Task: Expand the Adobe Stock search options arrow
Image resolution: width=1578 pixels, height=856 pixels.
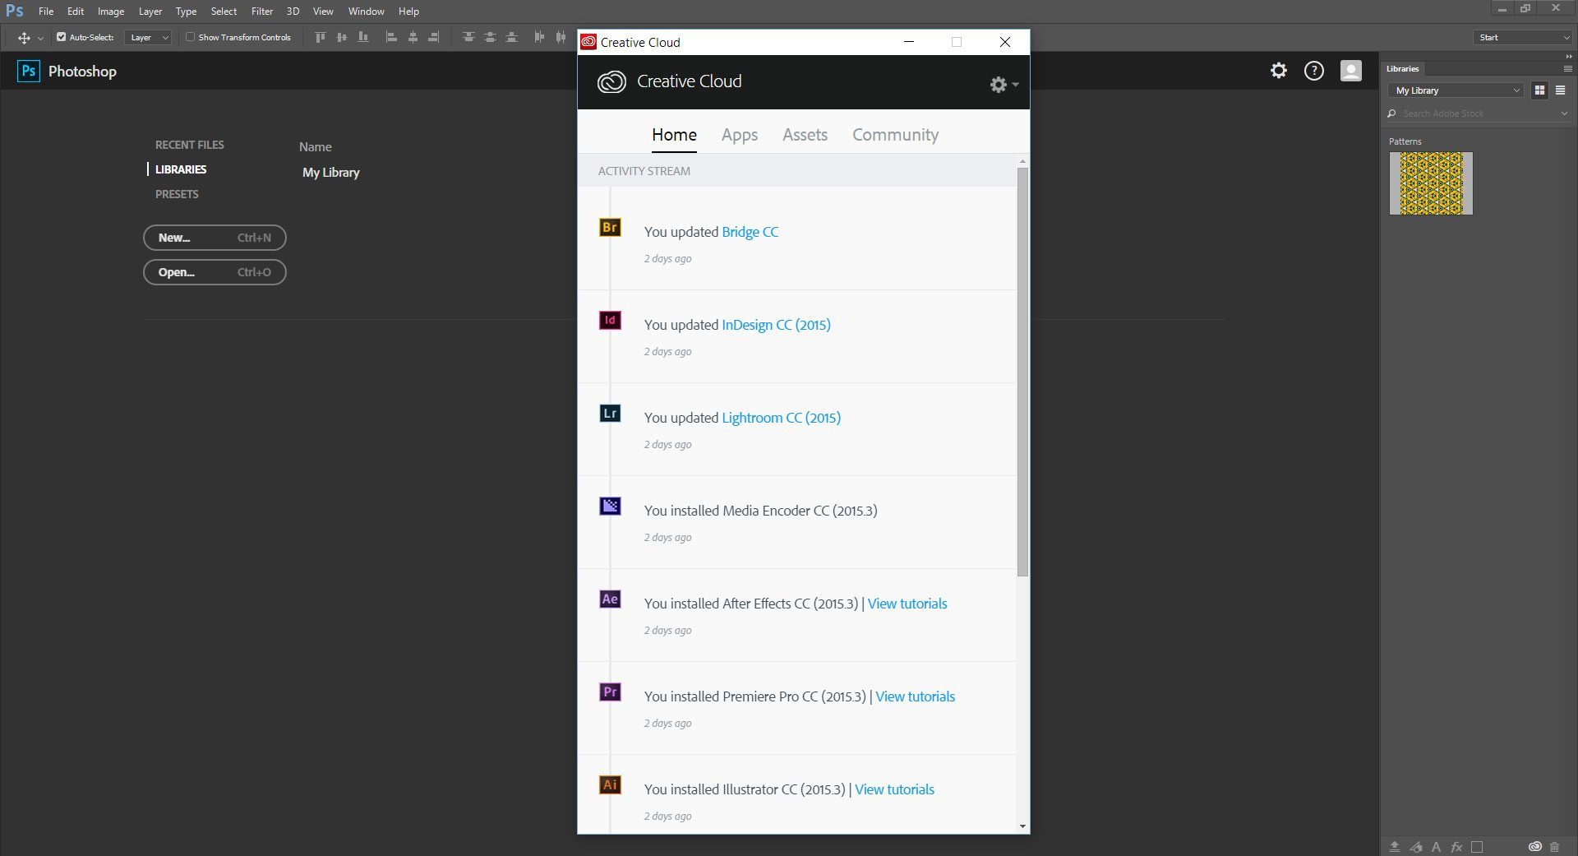Action: (1563, 113)
